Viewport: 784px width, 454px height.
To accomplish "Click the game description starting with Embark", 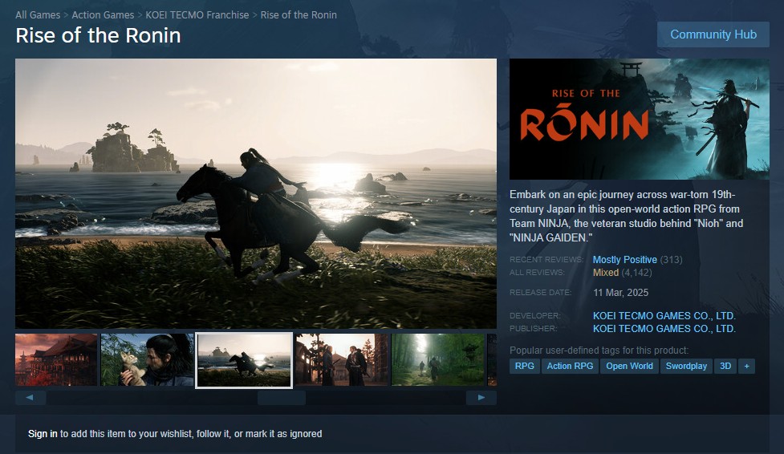I will coord(626,216).
